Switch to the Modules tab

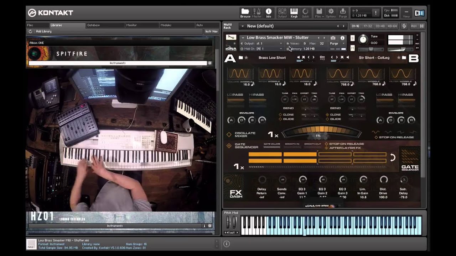tap(177, 25)
